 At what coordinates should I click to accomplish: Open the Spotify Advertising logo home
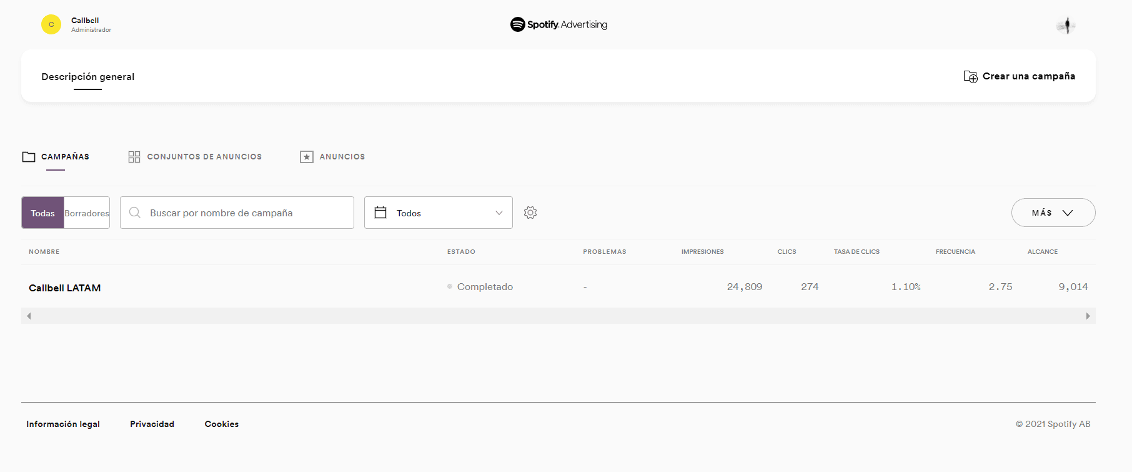(559, 24)
